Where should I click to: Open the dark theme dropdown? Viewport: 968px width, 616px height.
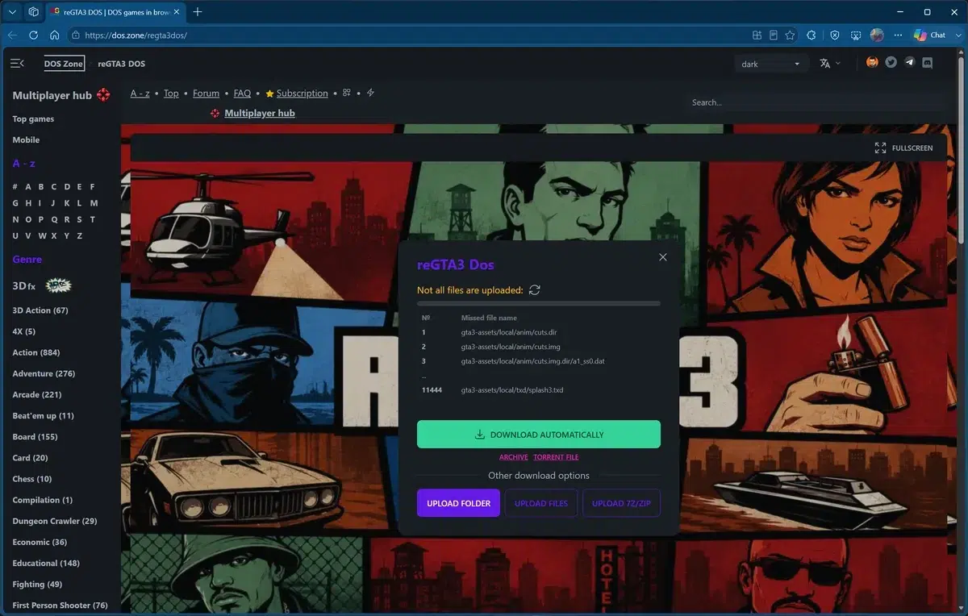click(x=772, y=64)
